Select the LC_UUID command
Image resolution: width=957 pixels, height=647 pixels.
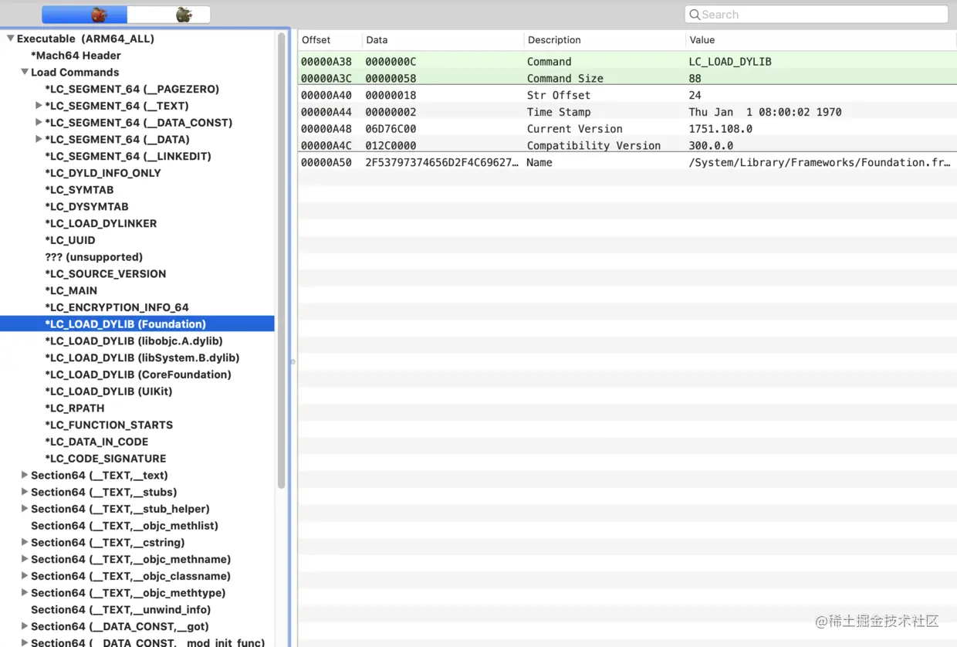70,240
